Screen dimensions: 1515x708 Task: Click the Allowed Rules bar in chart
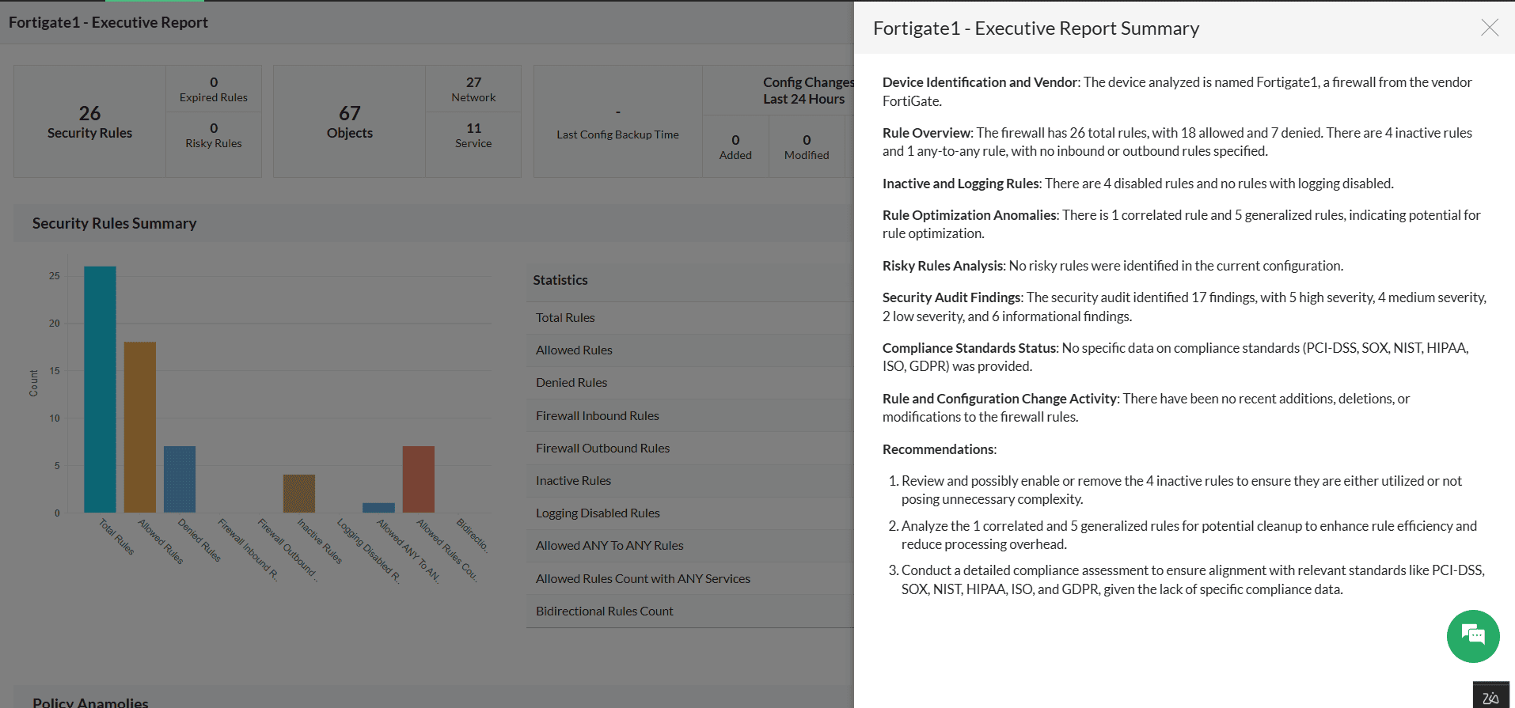[x=140, y=427]
